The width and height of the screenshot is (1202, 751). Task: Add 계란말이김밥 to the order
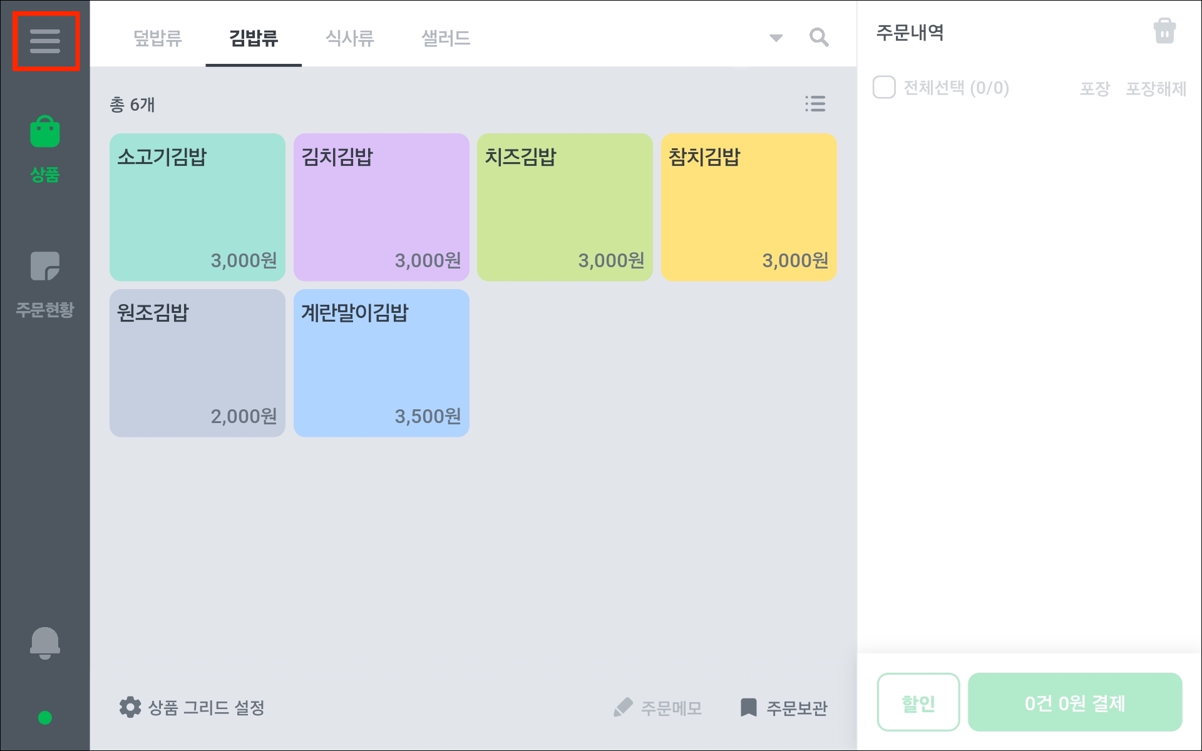coord(381,363)
